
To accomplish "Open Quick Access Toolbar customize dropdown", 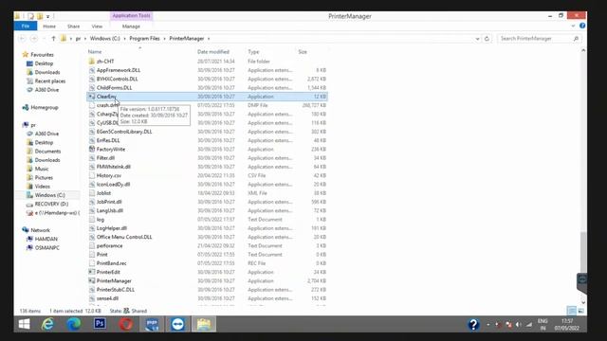I will pyautogui.click(x=48, y=16).
